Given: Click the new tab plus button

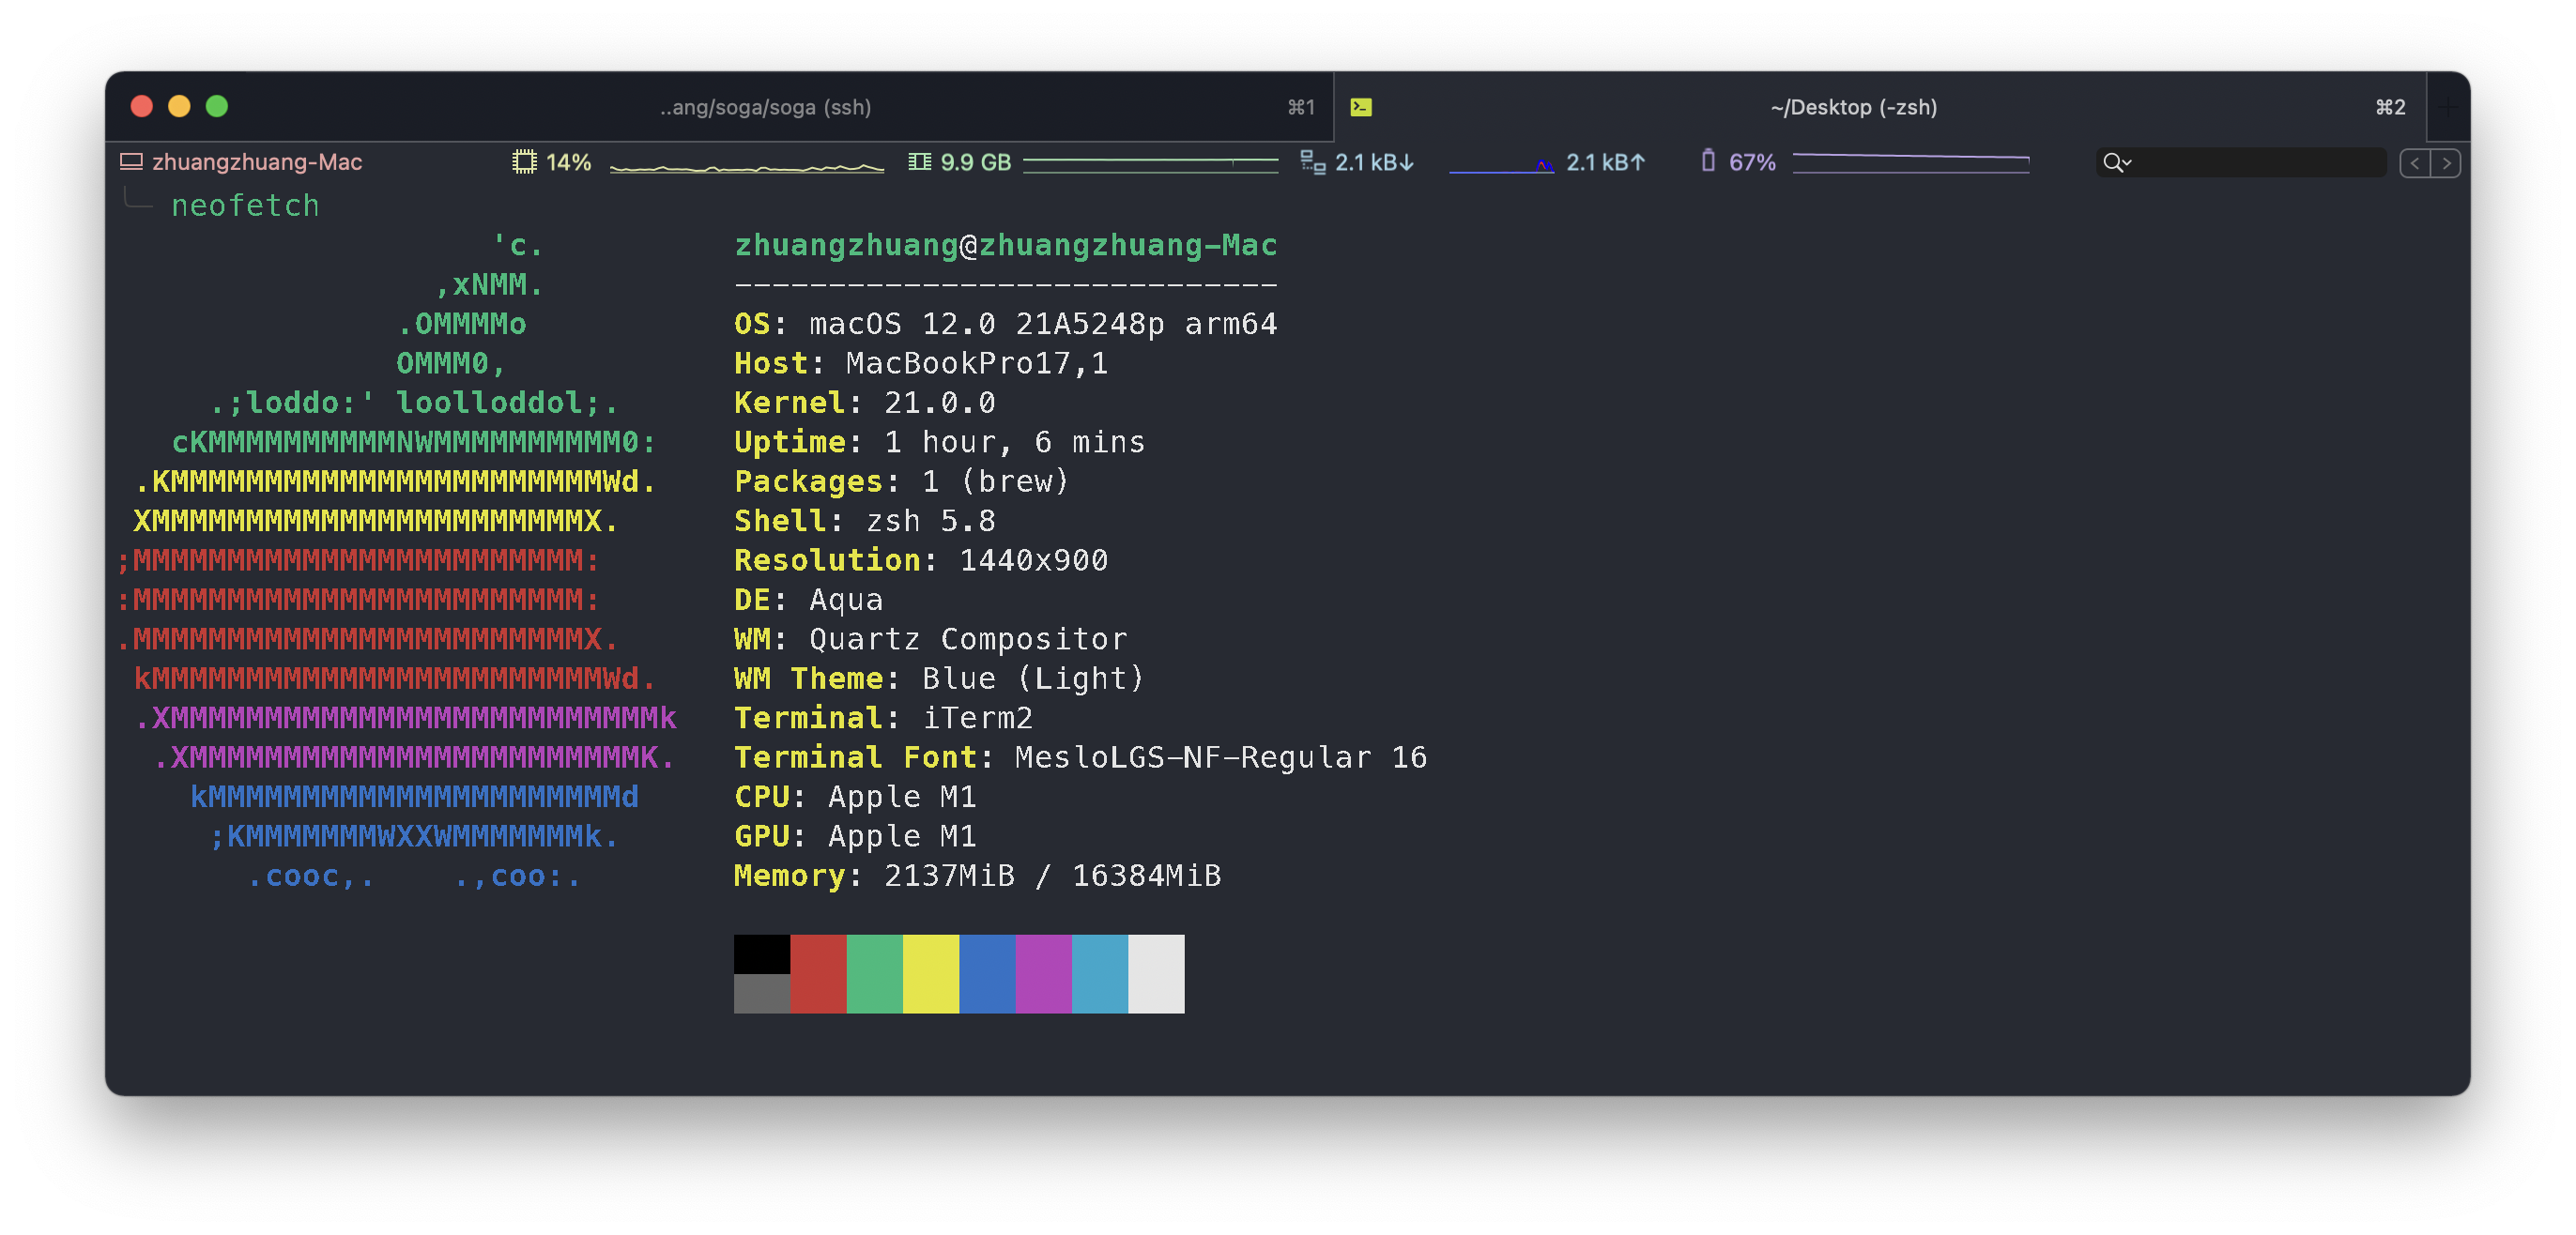Looking at the screenshot, I should [x=2447, y=107].
